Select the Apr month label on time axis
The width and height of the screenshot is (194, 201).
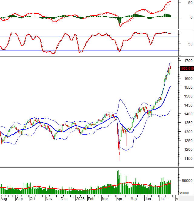(x=119, y=199)
